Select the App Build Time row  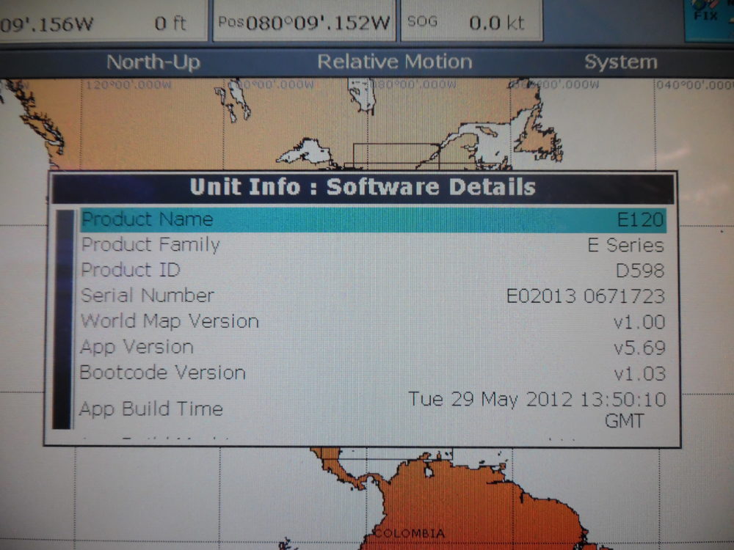(x=373, y=408)
